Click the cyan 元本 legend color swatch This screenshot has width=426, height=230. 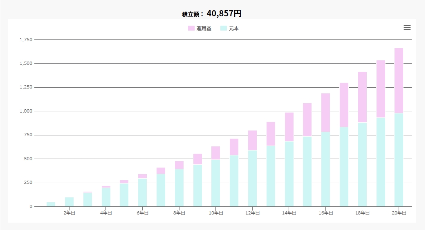(224, 29)
